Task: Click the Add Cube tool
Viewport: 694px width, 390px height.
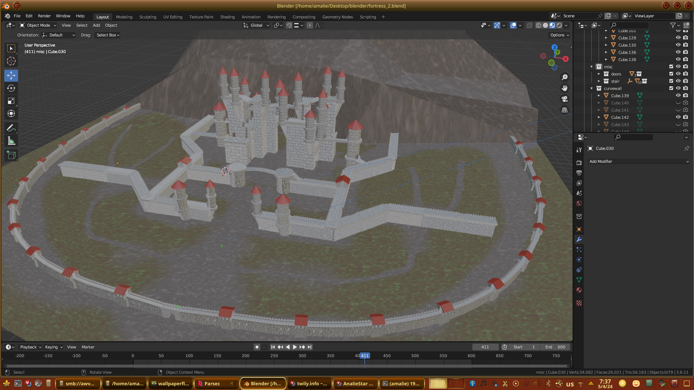Action: (x=11, y=155)
